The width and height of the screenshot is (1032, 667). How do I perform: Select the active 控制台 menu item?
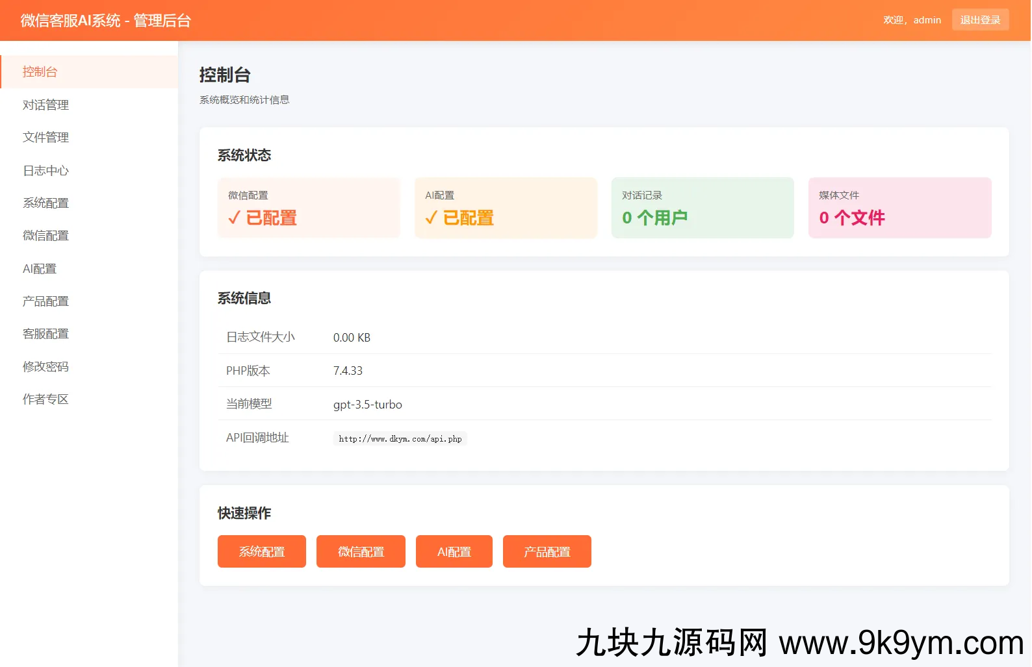[40, 71]
